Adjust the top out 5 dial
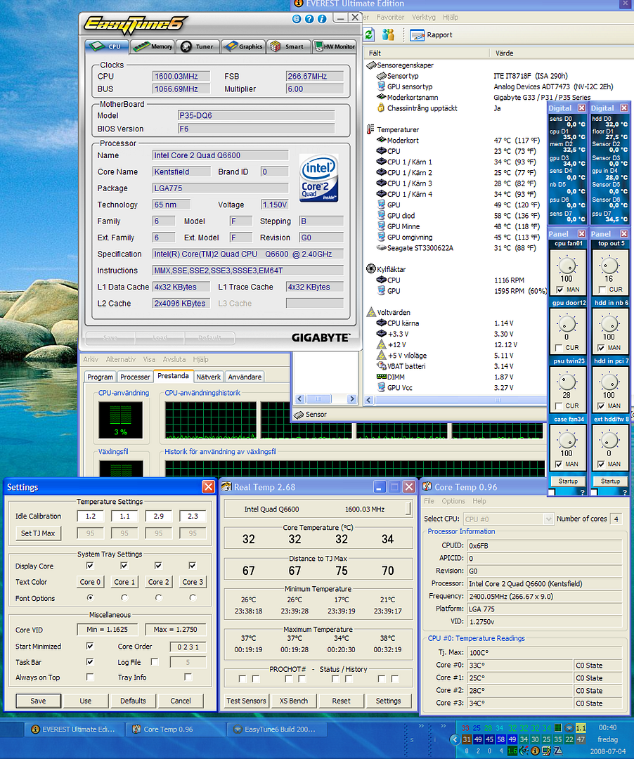The height and width of the screenshot is (759, 634). click(609, 265)
